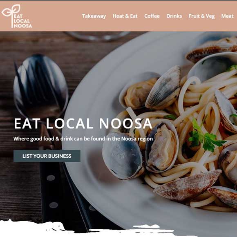Click the EAT LOCAL NOOSA hero heading
Screen dimensions: 237x237
point(83,123)
